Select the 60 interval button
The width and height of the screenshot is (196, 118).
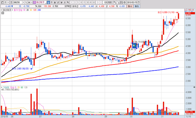tap(94, 2)
